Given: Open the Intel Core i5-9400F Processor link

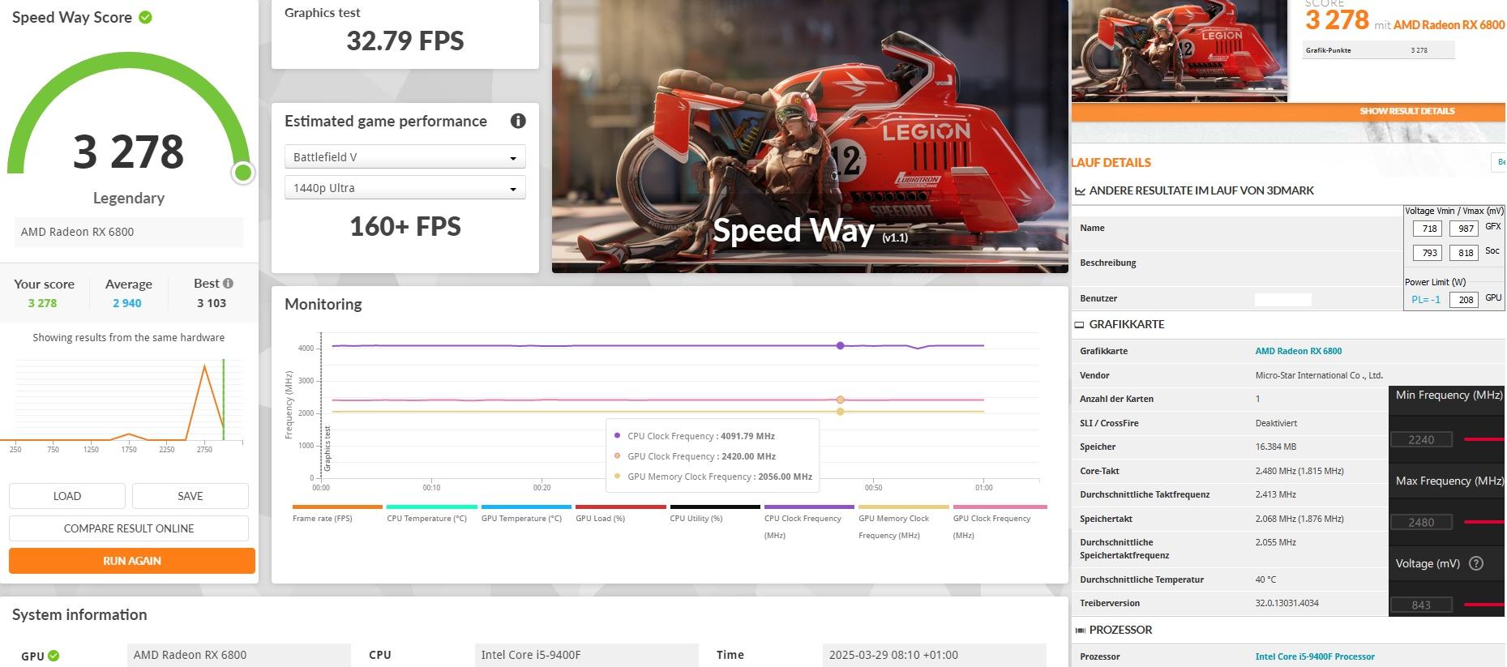Looking at the screenshot, I should pos(1315,656).
